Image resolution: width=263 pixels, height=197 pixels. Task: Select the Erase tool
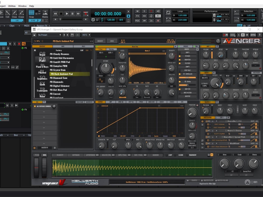(x=21, y=14)
